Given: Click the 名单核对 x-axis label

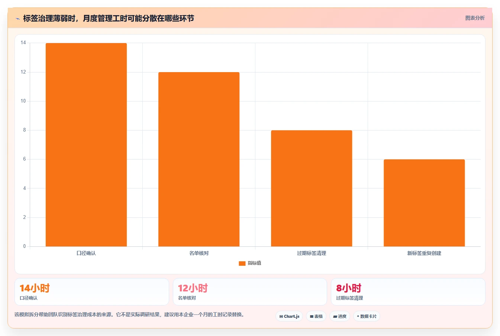Looking at the screenshot, I should [x=199, y=253].
